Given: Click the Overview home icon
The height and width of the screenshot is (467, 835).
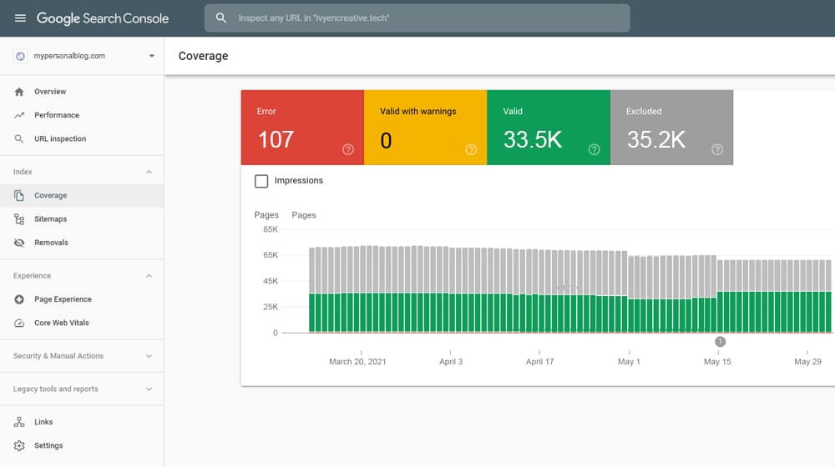Looking at the screenshot, I should tap(19, 92).
